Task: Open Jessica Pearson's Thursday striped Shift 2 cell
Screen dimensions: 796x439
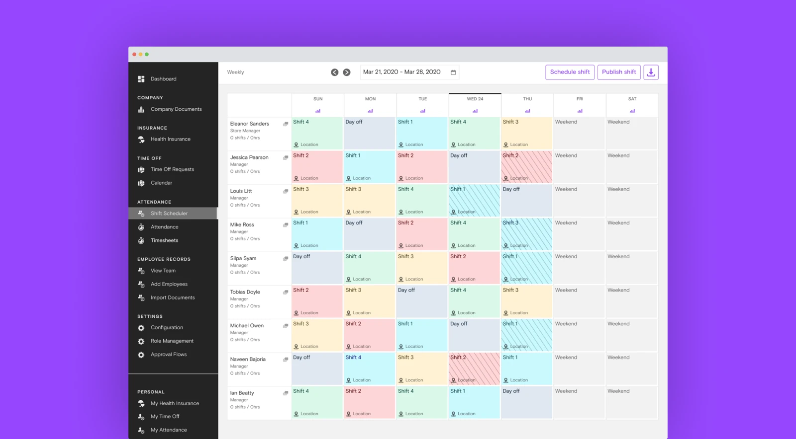Action: point(527,167)
